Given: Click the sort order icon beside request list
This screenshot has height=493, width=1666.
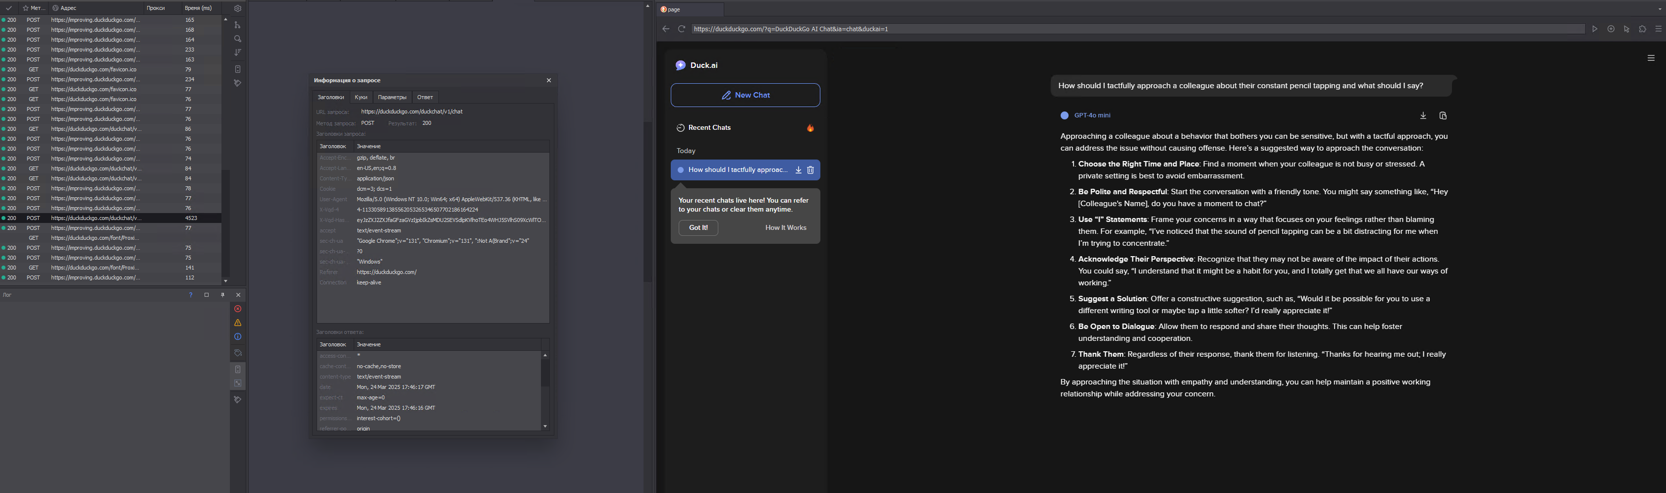Looking at the screenshot, I should (x=237, y=53).
